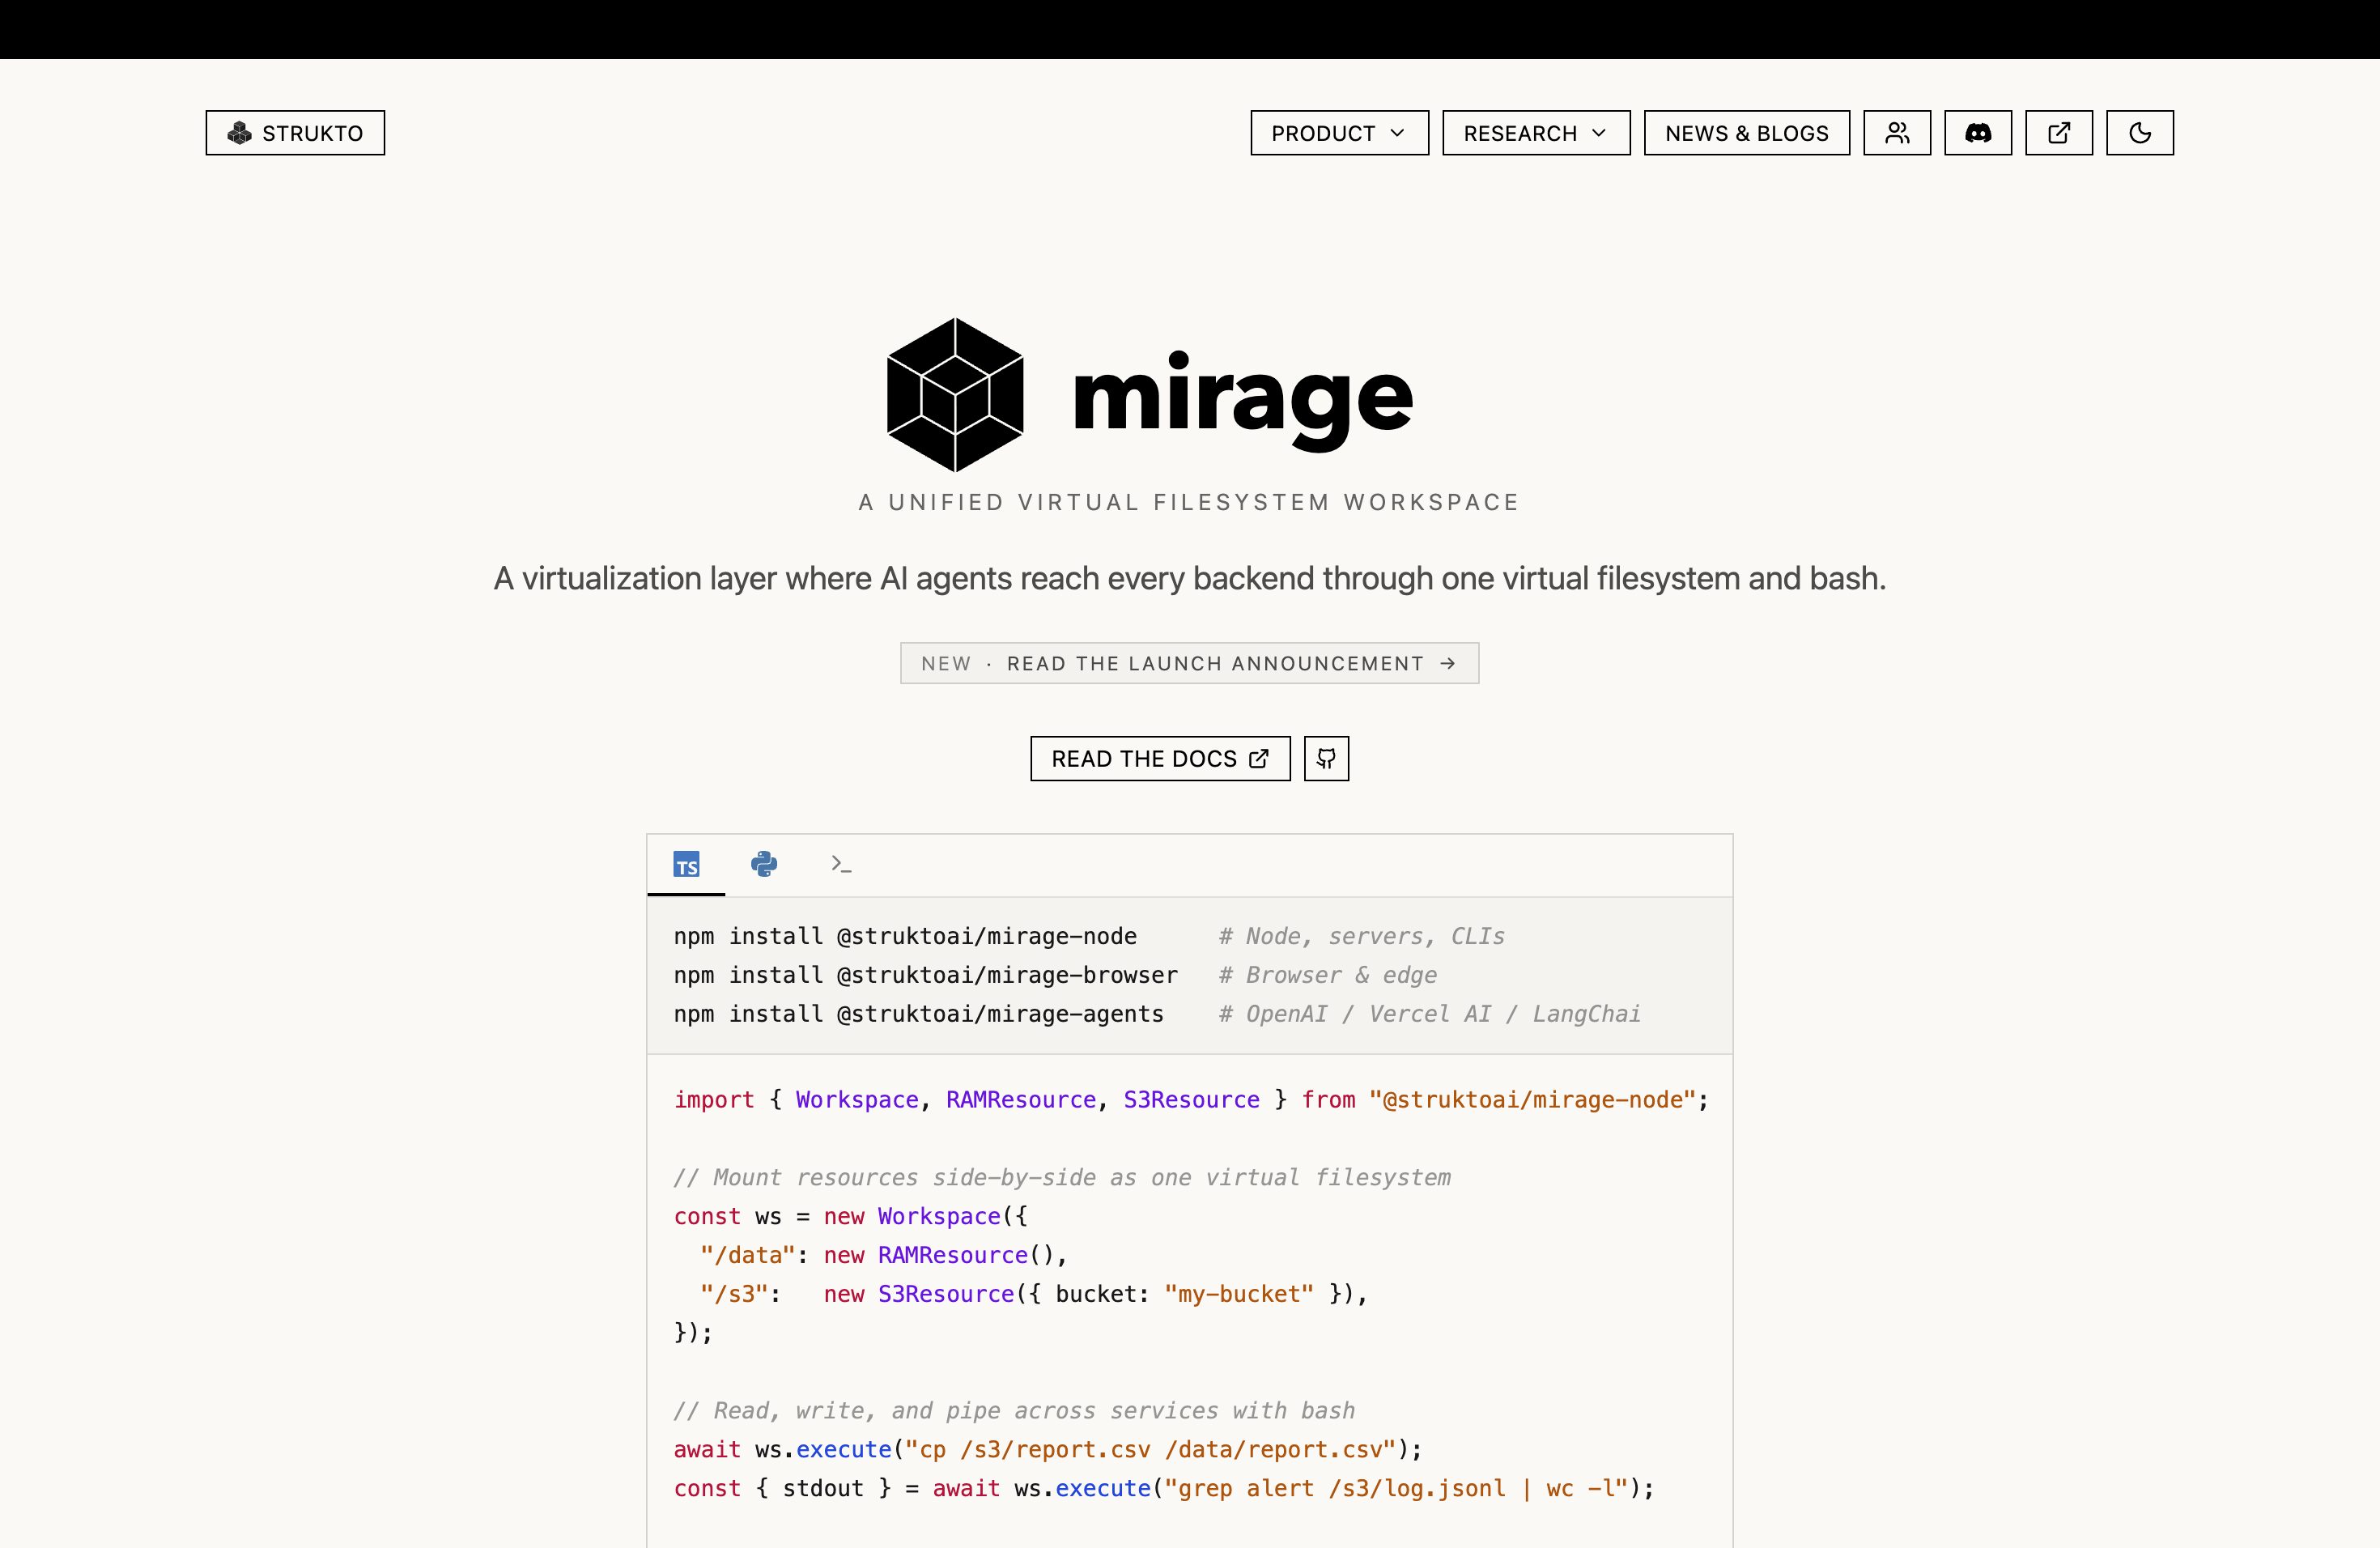Read the launch announcement banner
Viewport: 2380px width, 1548px height.
pos(1189,663)
